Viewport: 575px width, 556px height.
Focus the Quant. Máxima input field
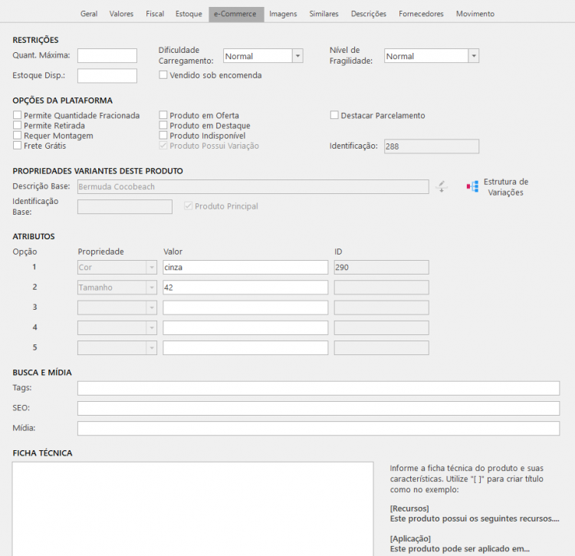pyautogui.click(x=107, y=56)
